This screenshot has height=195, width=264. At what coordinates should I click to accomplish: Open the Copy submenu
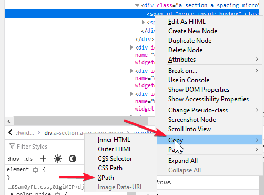[209, 140]
